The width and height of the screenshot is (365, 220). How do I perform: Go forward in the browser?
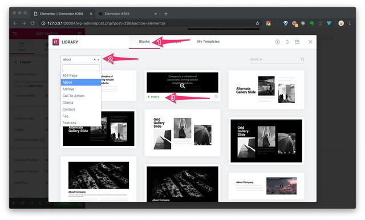[24, 23]
